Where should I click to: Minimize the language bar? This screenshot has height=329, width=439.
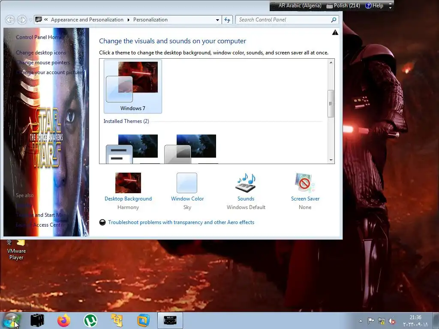click(x=390, y=3)
